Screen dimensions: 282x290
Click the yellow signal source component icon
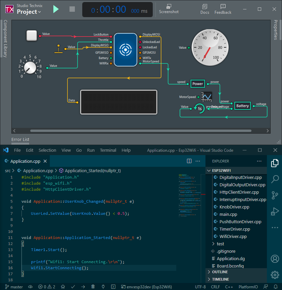[x=58, y=49]
